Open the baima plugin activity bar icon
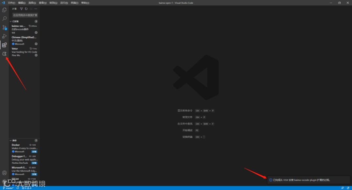Screen dimensions: 352x190 pos(4,54)
